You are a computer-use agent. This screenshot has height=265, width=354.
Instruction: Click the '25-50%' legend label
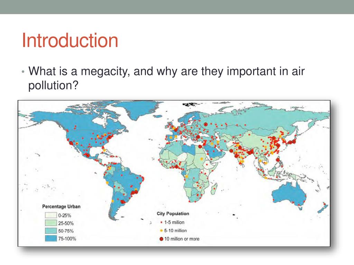point(66,223)
